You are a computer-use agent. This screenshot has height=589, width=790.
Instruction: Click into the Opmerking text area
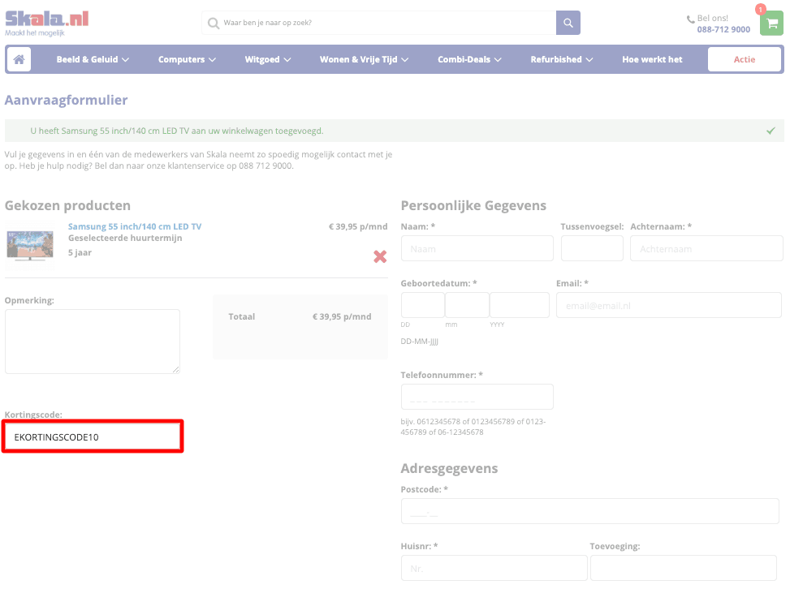[x=93, y=342]
